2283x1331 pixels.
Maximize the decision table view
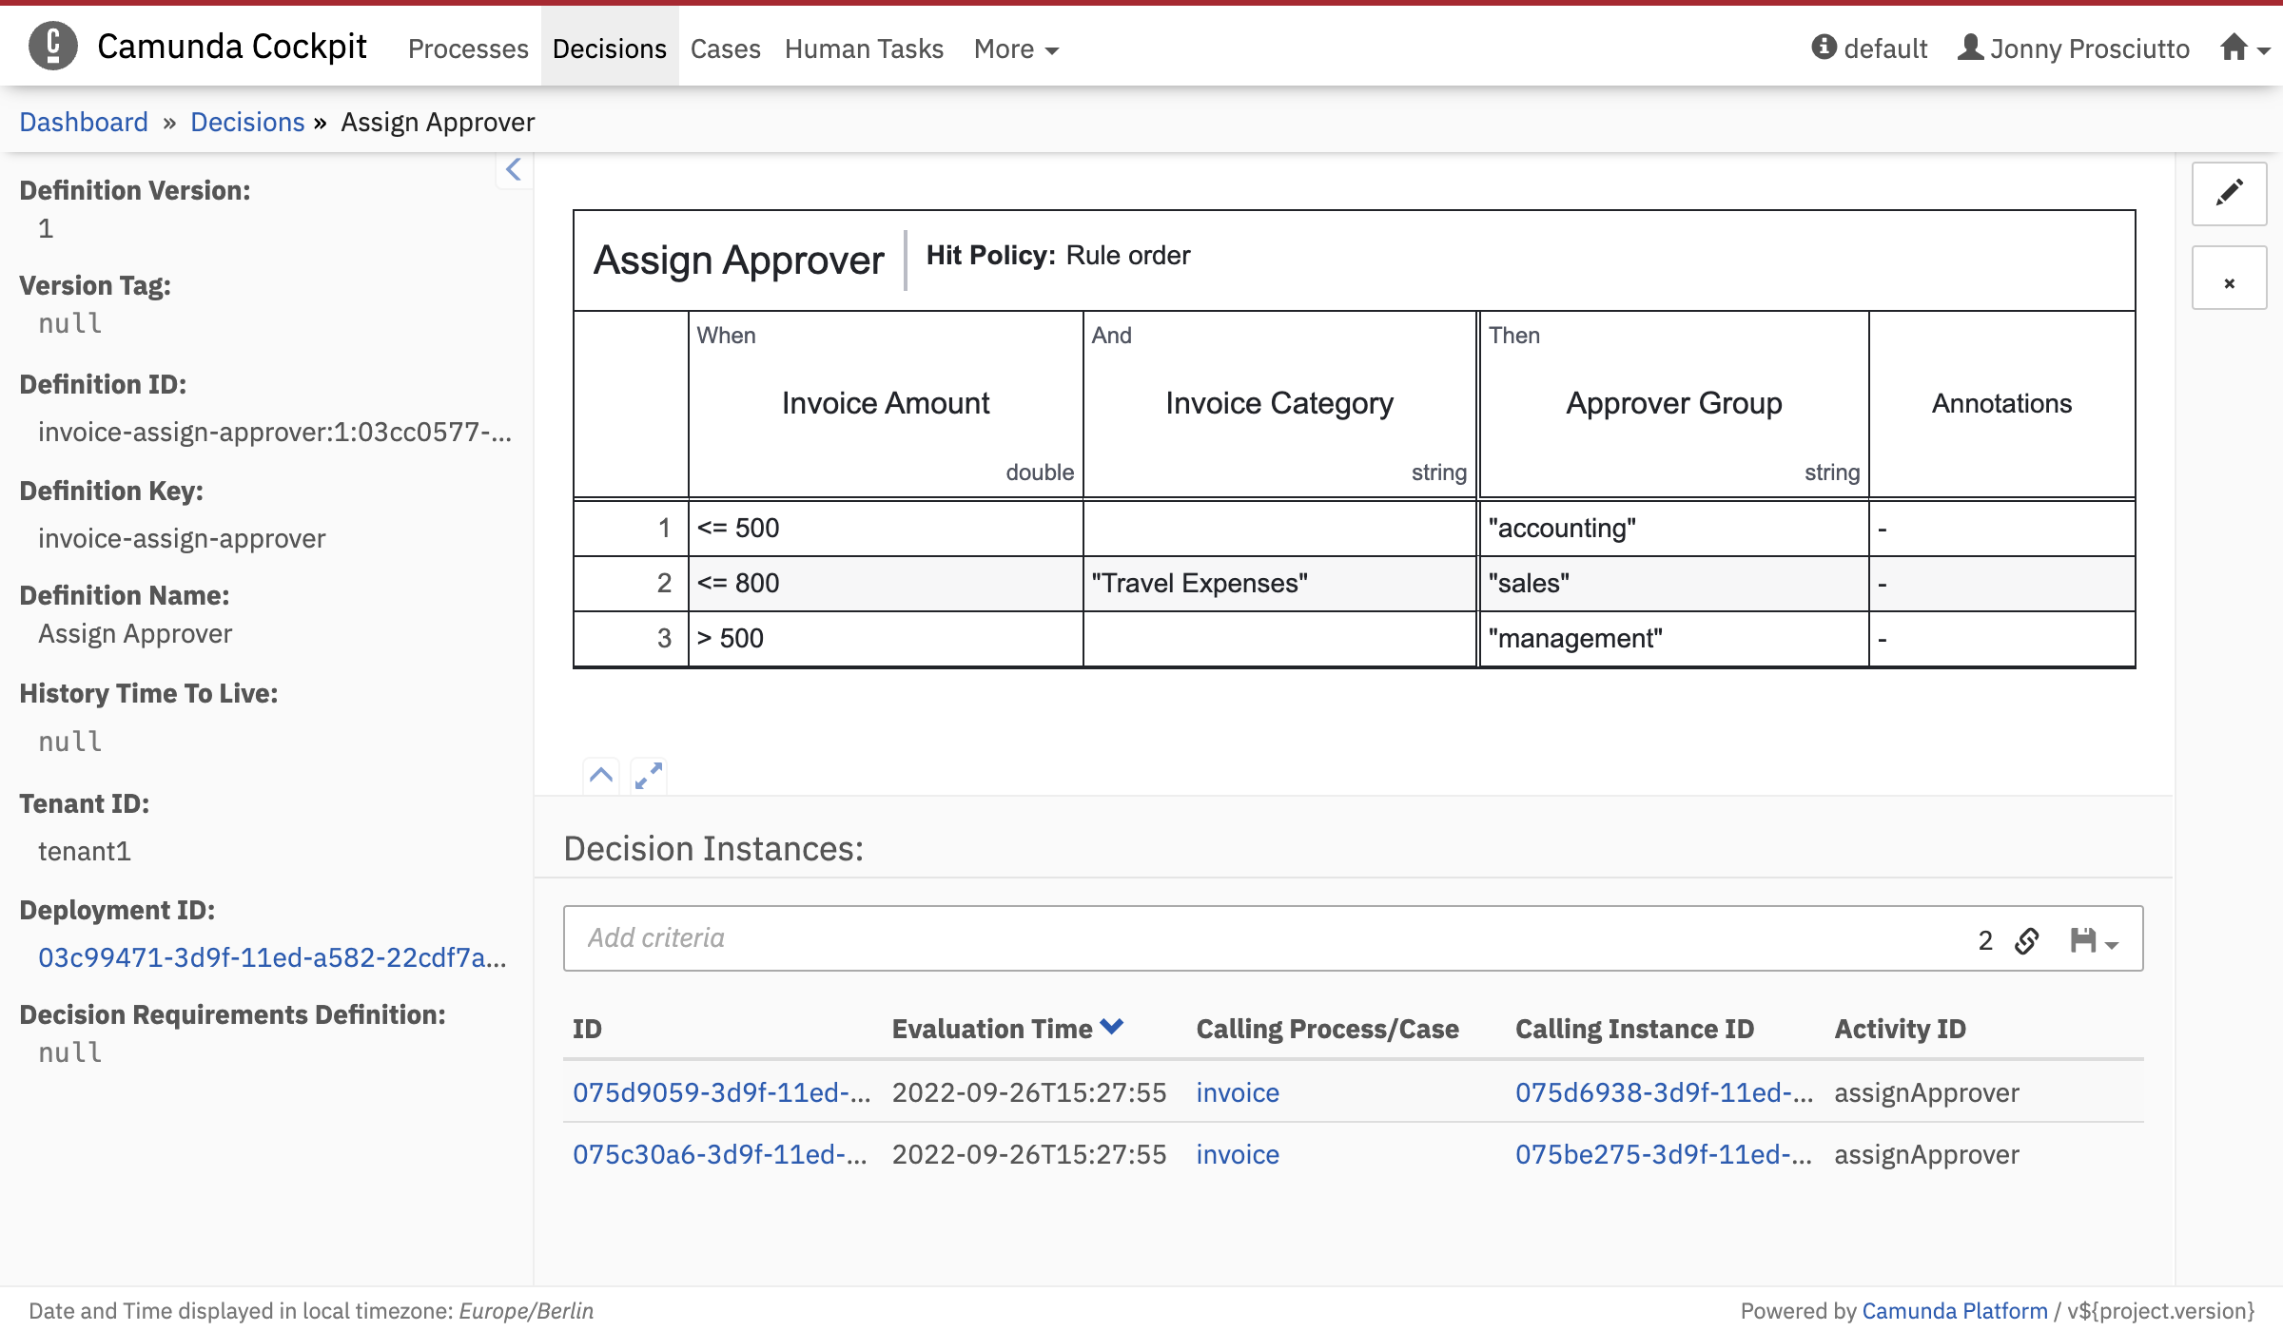pos(649,775)
